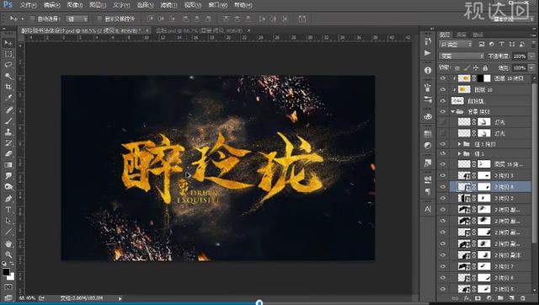Click the lock all padlock icon

(485, 67)
